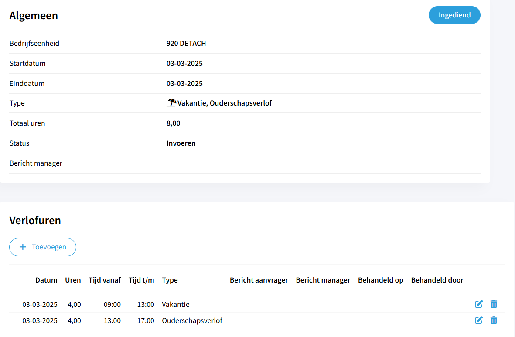
Task: Click the Invoeren status value
Action: coord(181,143)
